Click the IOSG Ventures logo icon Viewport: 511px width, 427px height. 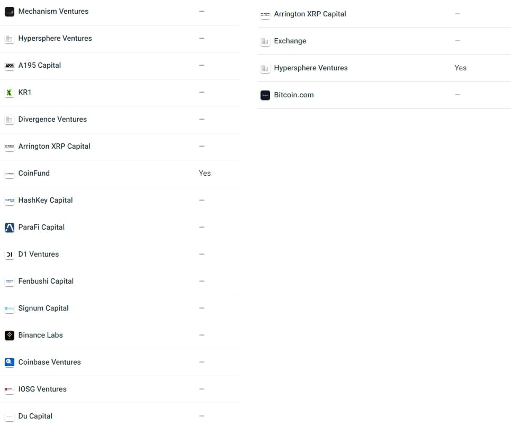point(10,389)
